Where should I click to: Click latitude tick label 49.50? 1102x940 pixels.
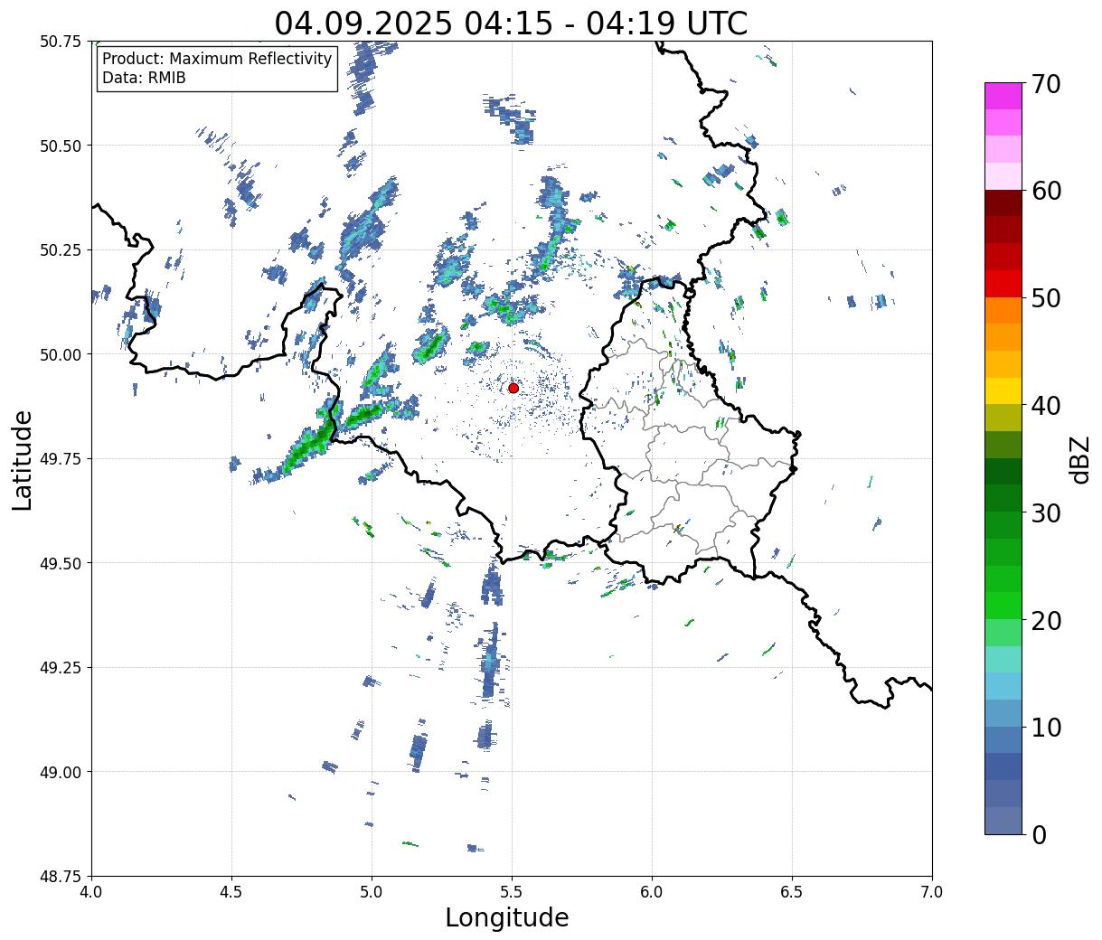tap(61, 563)
